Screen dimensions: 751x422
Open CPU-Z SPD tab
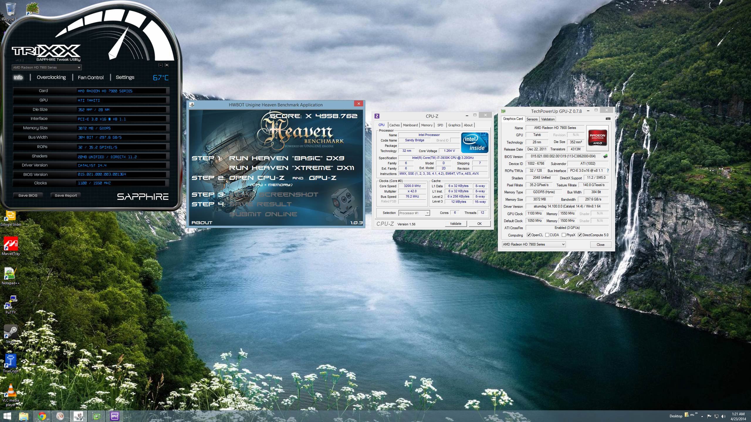coord(440,125)
